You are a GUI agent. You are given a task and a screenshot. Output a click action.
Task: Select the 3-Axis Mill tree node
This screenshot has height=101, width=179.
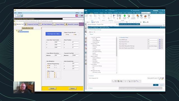[x=20, y=30]
